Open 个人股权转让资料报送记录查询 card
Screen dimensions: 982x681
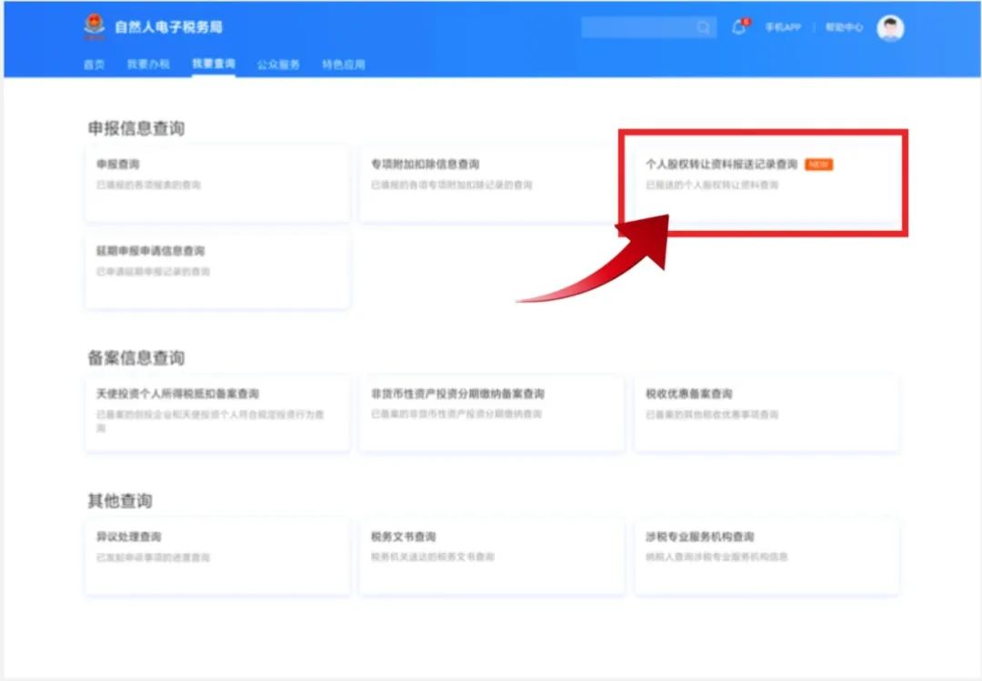(767, 183)
